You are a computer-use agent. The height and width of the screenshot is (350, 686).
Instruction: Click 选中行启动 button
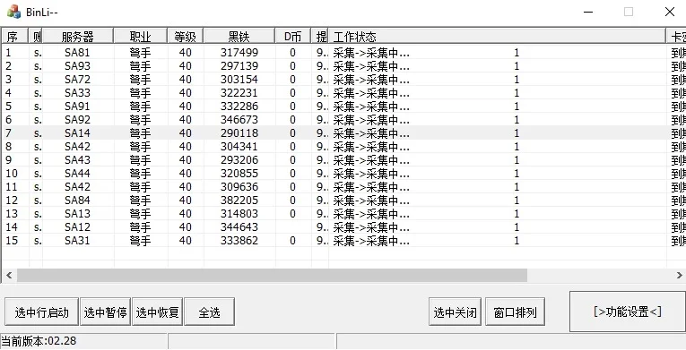[41, 312]
